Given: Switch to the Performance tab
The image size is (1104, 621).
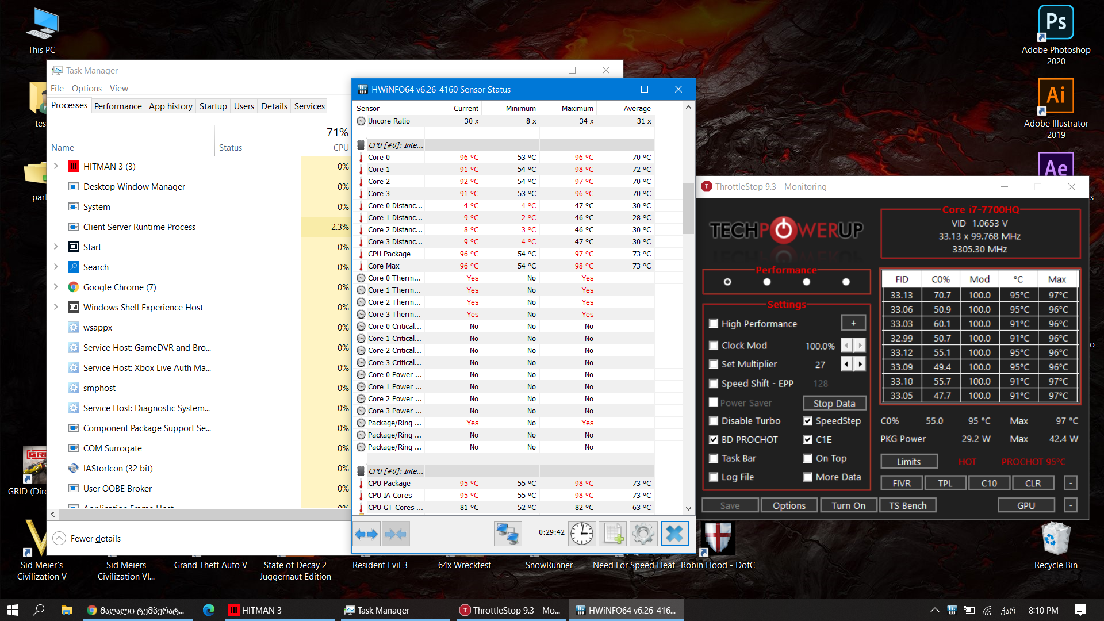Looking at the screenshot, I should point(118,106).
